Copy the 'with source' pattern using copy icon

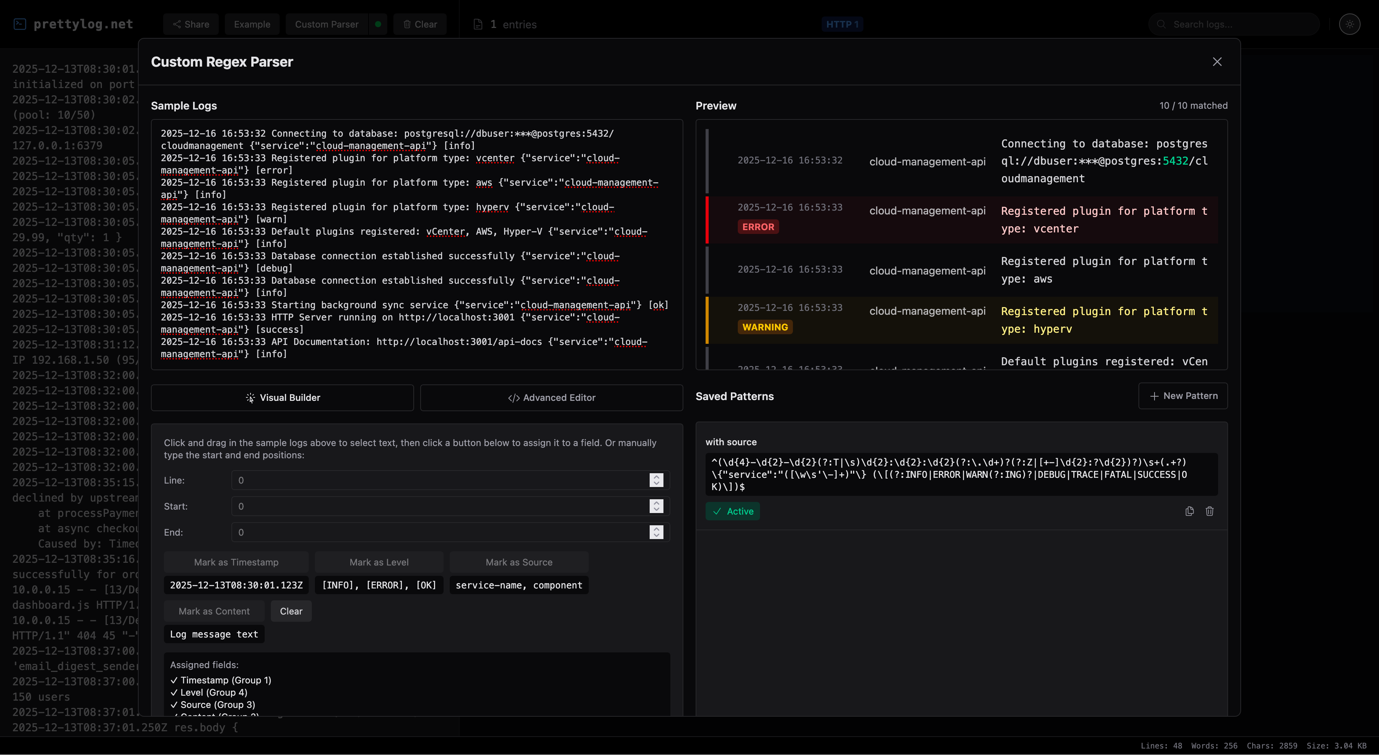[1189, 512]
